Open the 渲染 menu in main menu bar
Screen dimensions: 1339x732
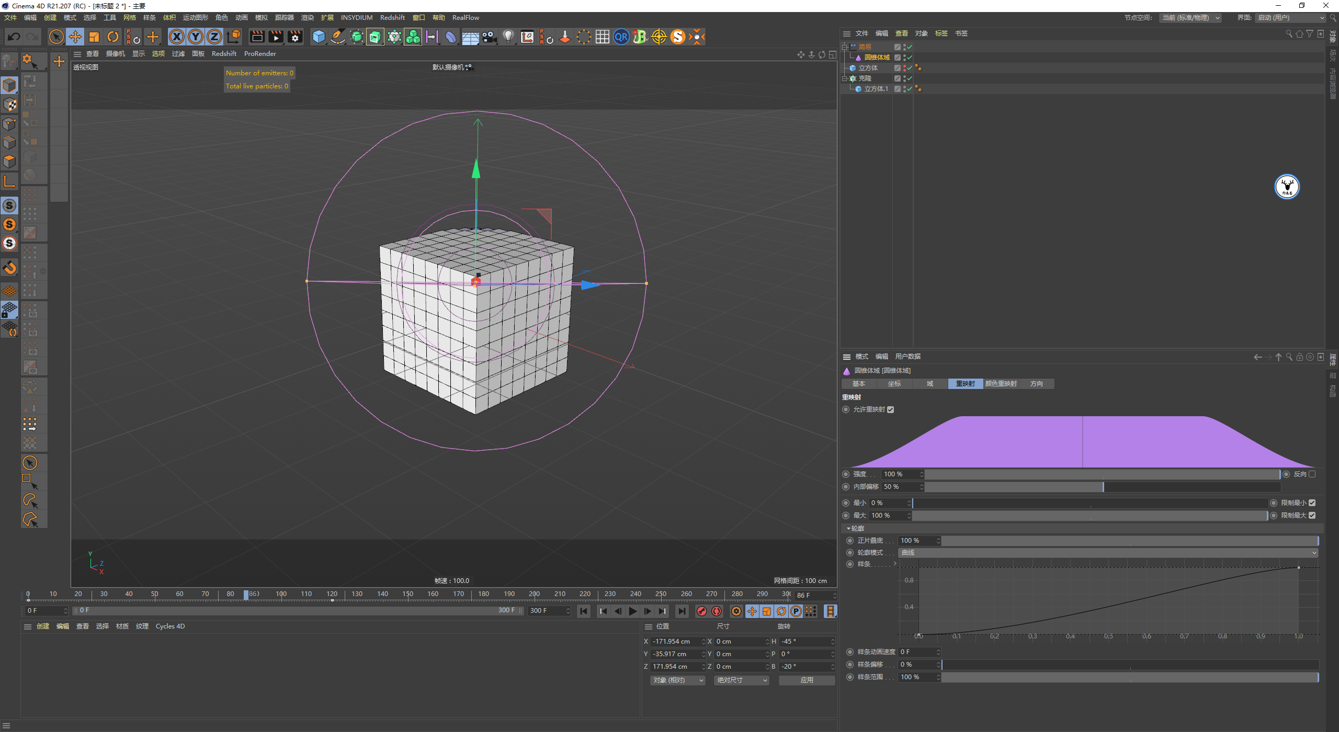tap(308, 18)
